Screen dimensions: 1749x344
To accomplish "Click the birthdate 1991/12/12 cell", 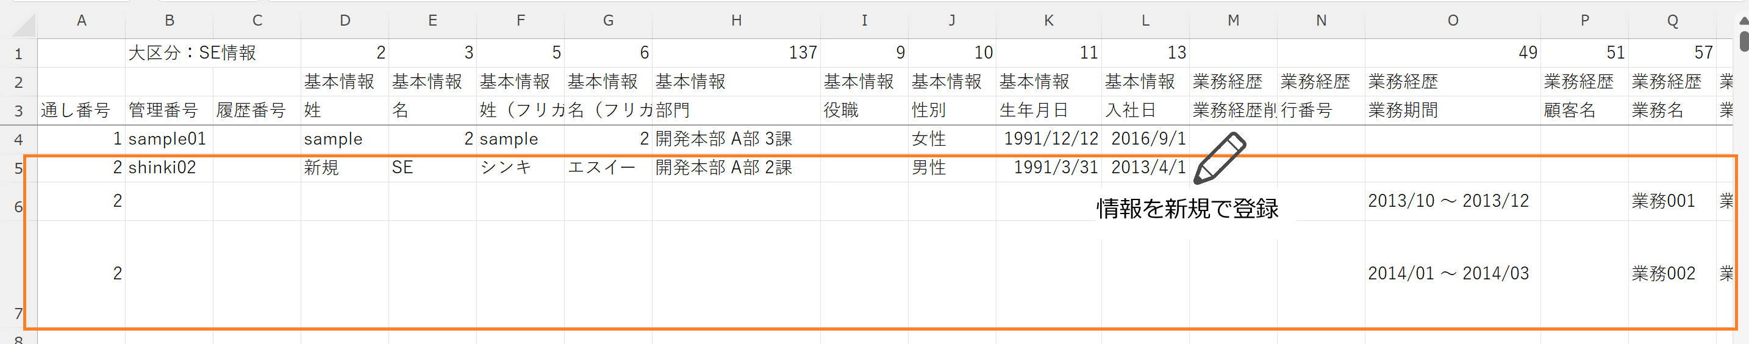I will (1050, 139).
